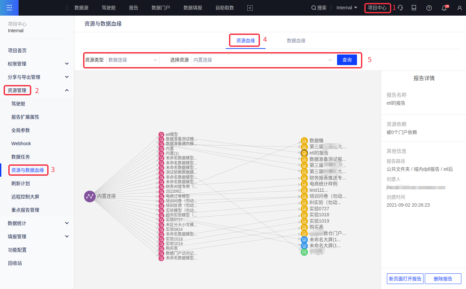466x289 pixels.
Task: Click the dashed-square add icon in navbar
Action: tap(250, 8)
